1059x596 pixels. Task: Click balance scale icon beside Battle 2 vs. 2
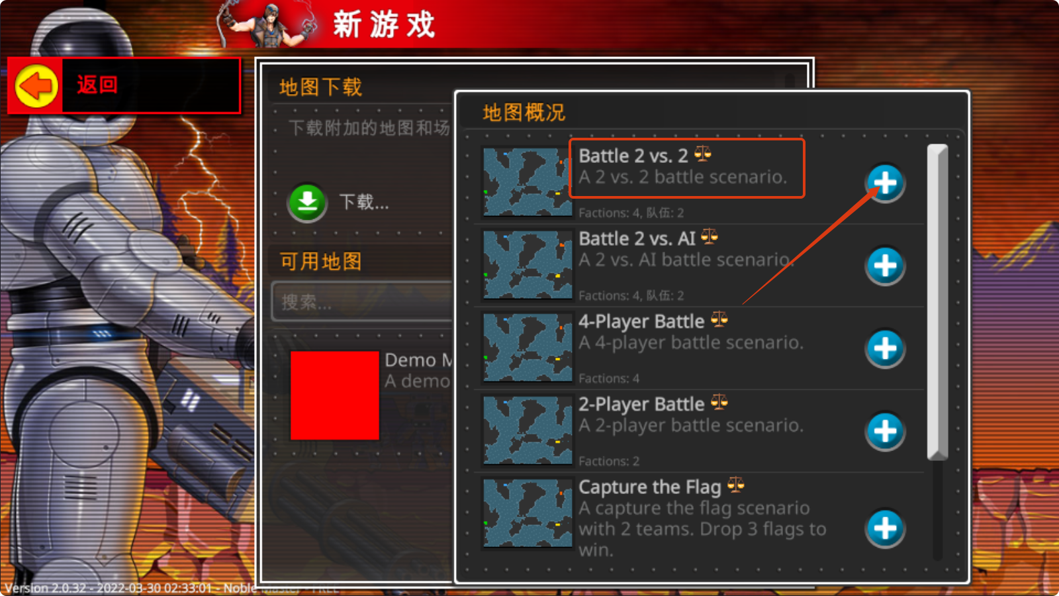tap(702, 154)
